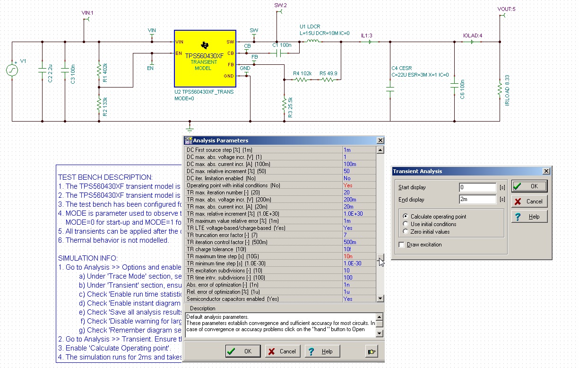
Task: Click the hand button in Analysis Parameters
Action: [372, 350]
